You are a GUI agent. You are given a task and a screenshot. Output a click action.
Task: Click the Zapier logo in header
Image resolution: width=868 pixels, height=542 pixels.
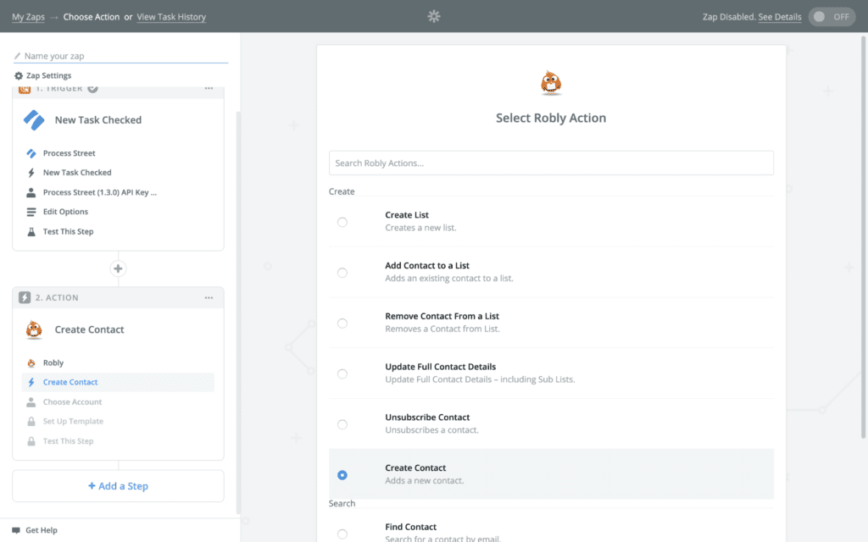pyautogui.click(x=434, y=17)
